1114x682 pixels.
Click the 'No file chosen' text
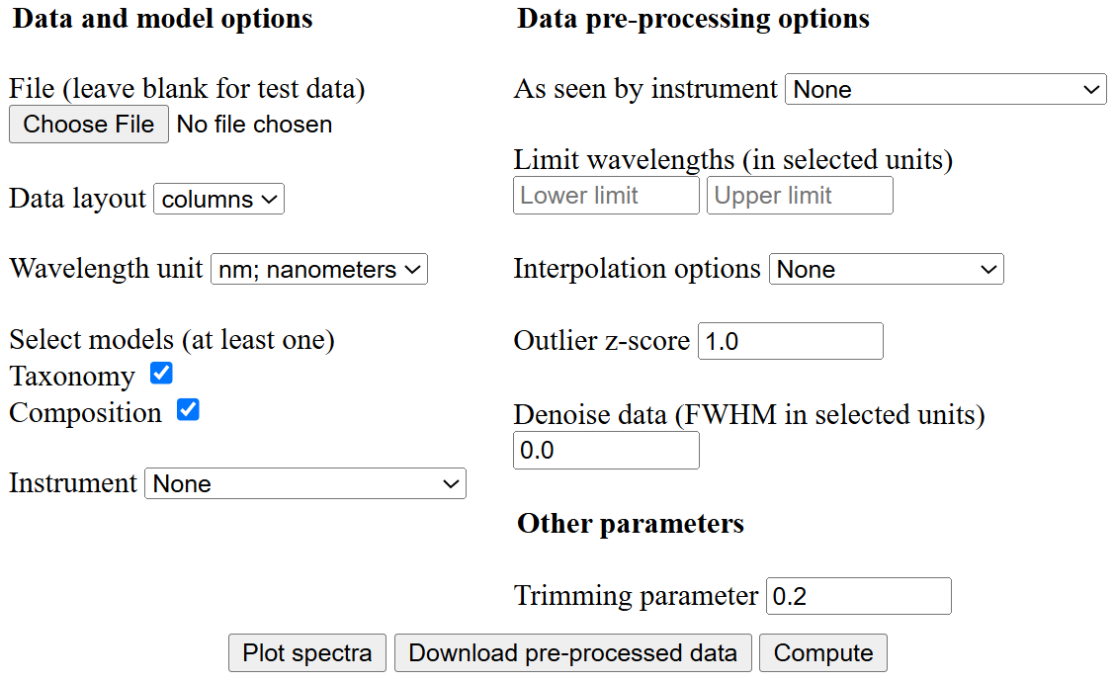coord(254,125)
